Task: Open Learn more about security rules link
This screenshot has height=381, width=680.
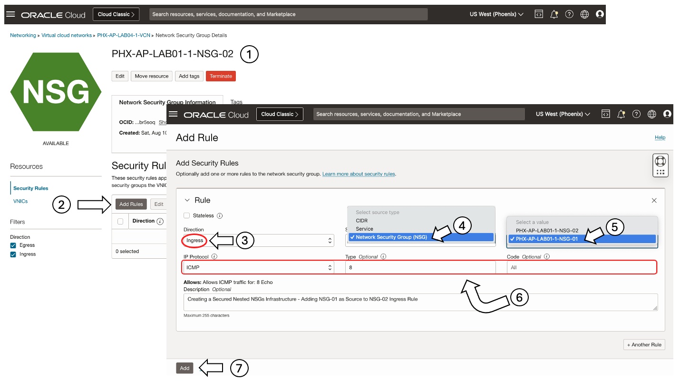Action: (x=359, y=174)
